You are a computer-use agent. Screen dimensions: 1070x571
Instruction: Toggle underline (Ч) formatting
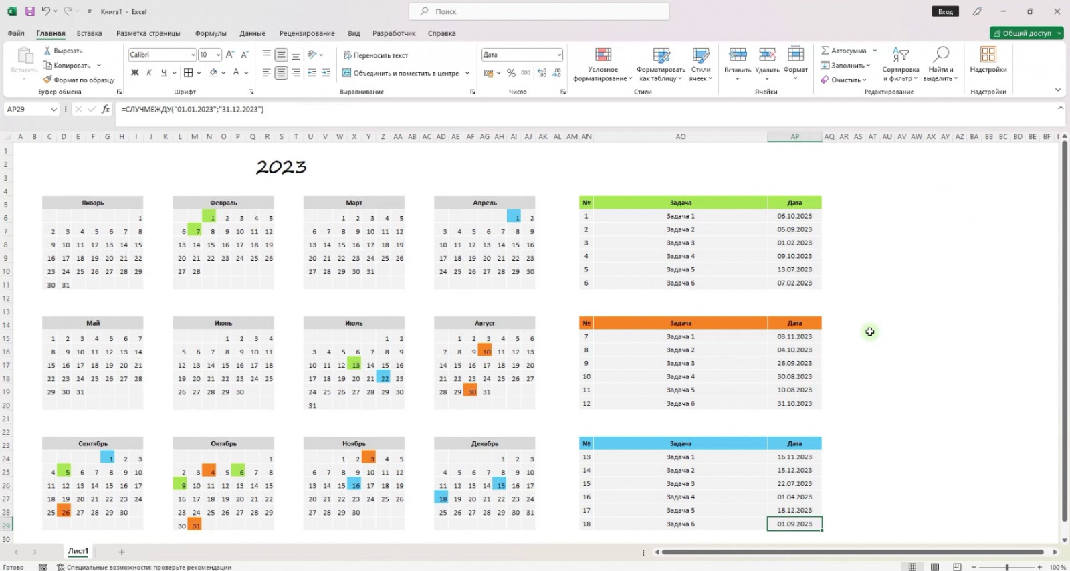(x=163, y=72)
